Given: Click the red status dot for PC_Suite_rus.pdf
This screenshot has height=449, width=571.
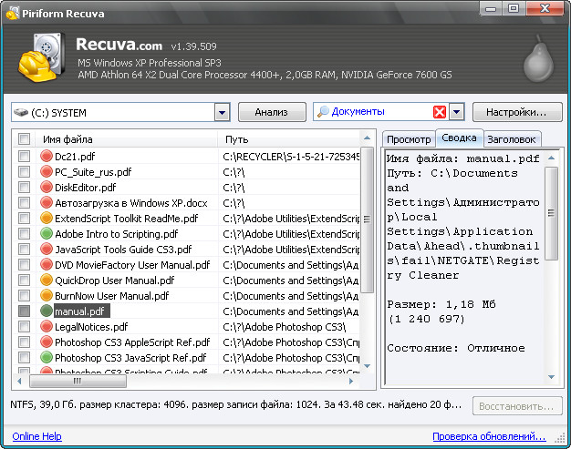Looking at the screenshot, I should click(47, 171).
